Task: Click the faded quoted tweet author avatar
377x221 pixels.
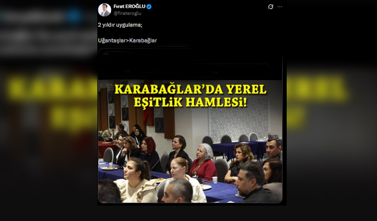Action: (106, 56)
